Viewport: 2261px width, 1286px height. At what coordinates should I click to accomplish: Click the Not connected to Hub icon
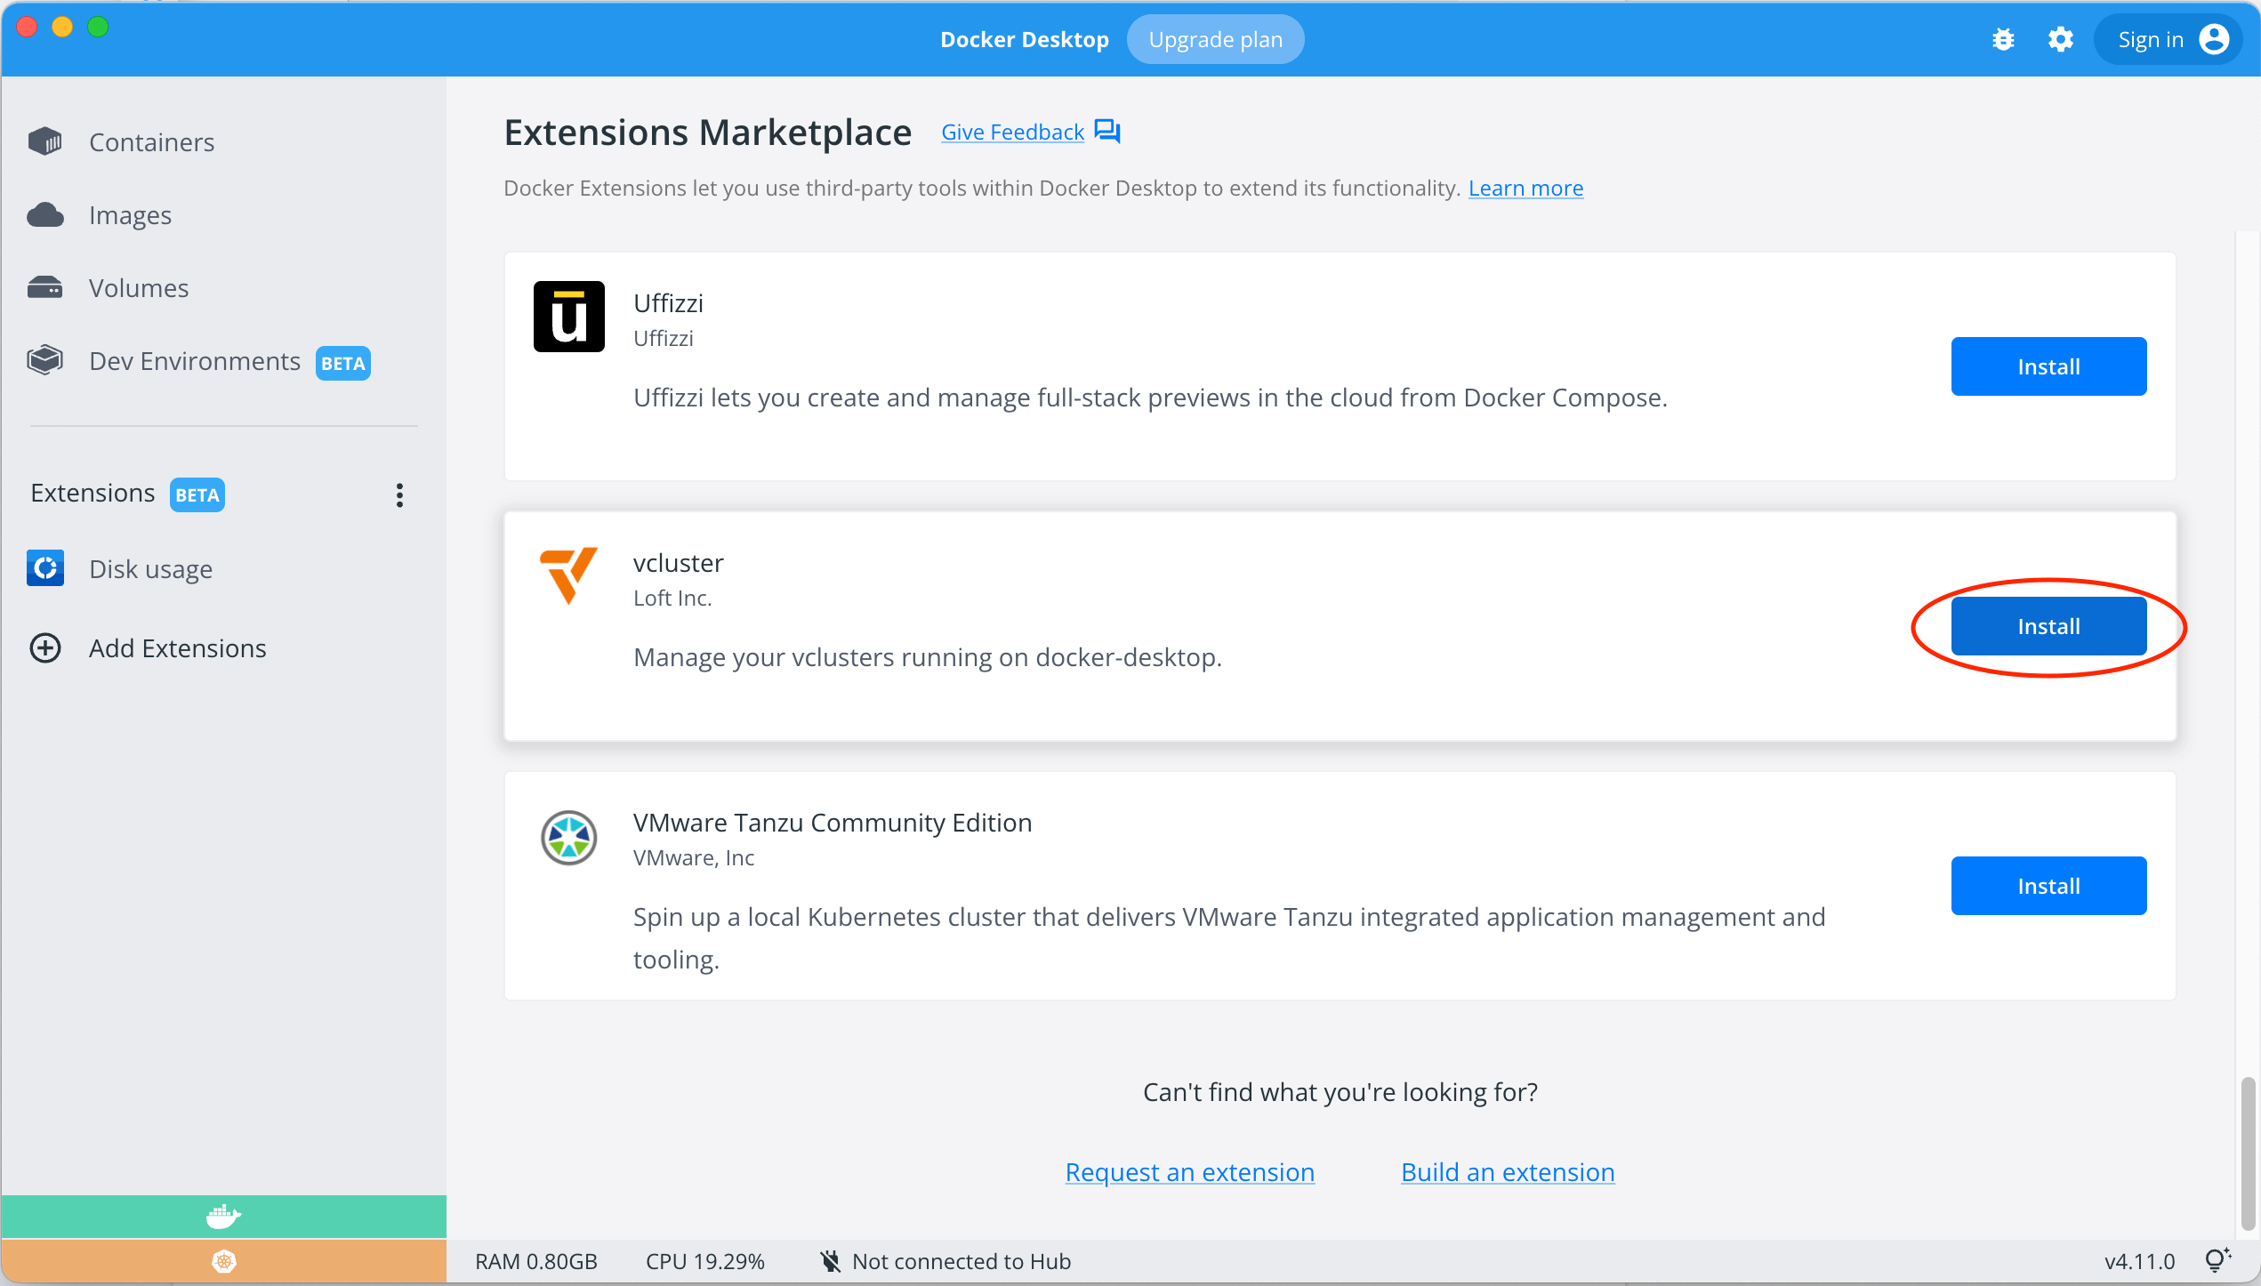click(x=829, y=1260)
